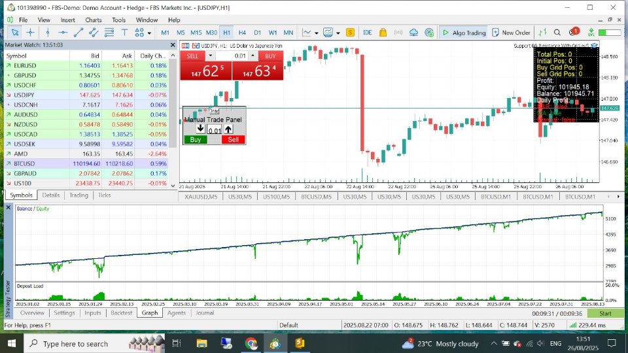Click red Sell in Manual Trade Panel
This screenshot has width=628, height=353.
point(233,140)
